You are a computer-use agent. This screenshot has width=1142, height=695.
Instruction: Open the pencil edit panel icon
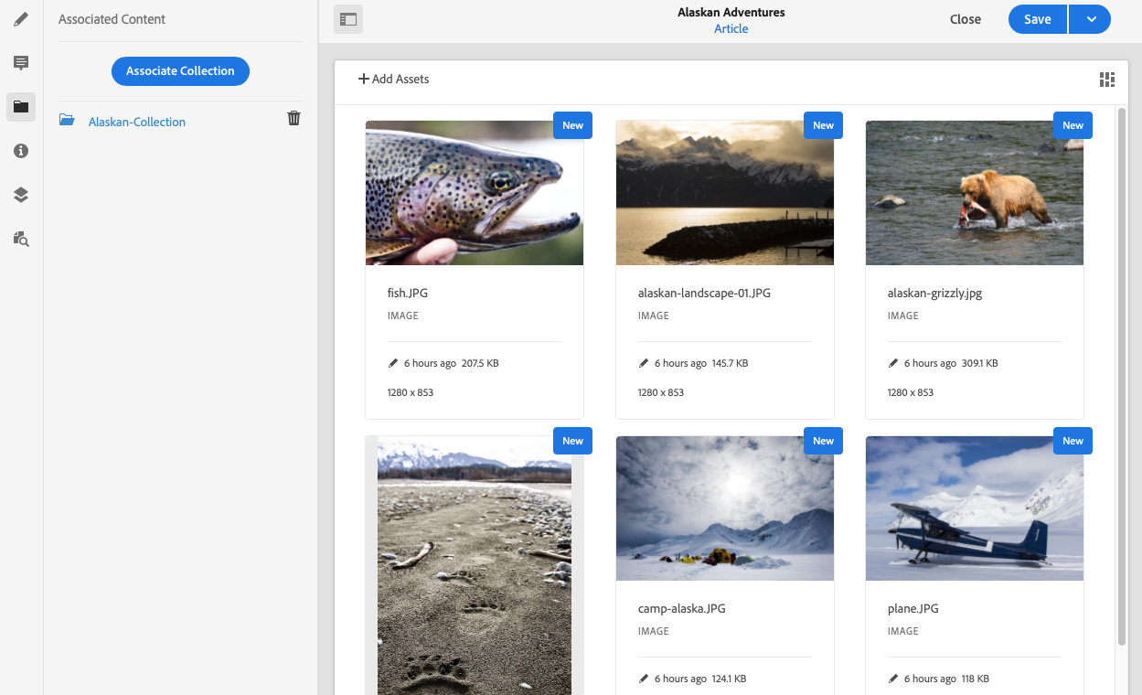(21, 19)
